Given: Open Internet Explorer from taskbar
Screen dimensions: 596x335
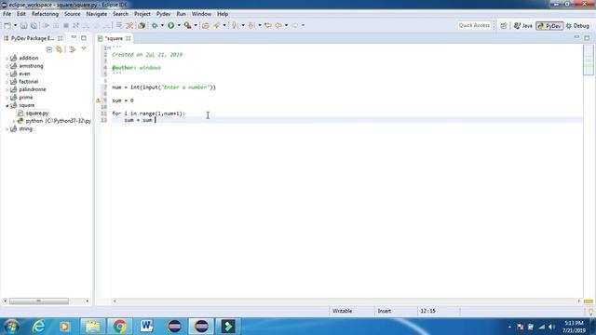Looking at the screenshot, I should 39,327.
